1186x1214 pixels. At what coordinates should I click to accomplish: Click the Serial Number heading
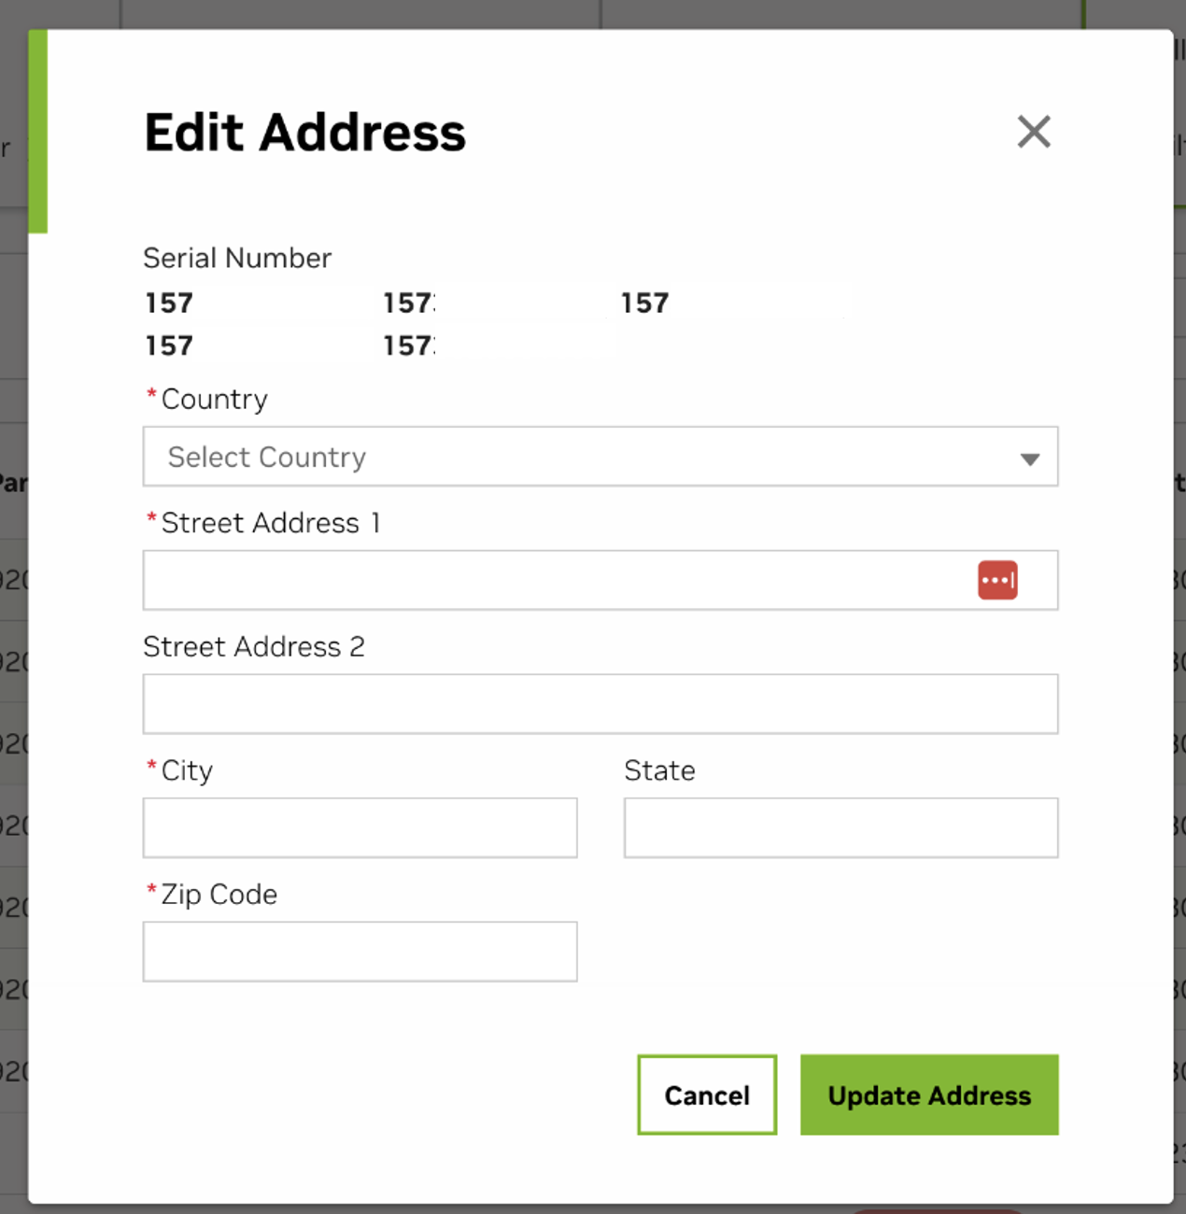click(x=237, y=258)
